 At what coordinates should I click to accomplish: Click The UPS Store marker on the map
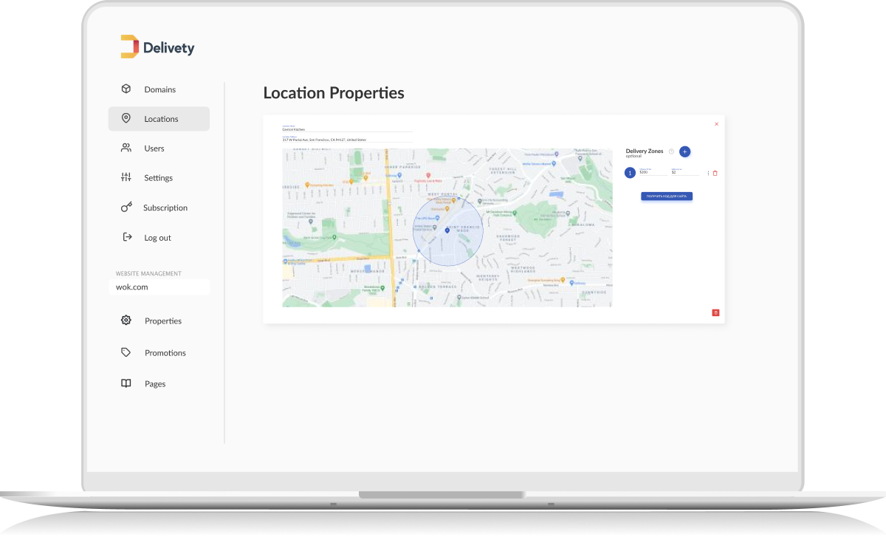tap(437, 218)
